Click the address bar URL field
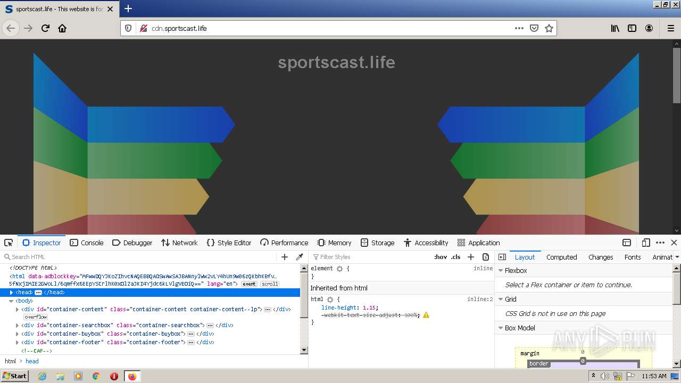 (x=330, y=28)
